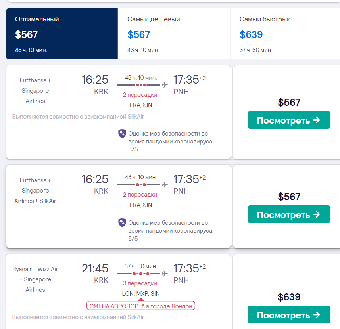Open the Самый быстрый tab
This screenshot has height=329, width=340.
[x=285, y=34]
